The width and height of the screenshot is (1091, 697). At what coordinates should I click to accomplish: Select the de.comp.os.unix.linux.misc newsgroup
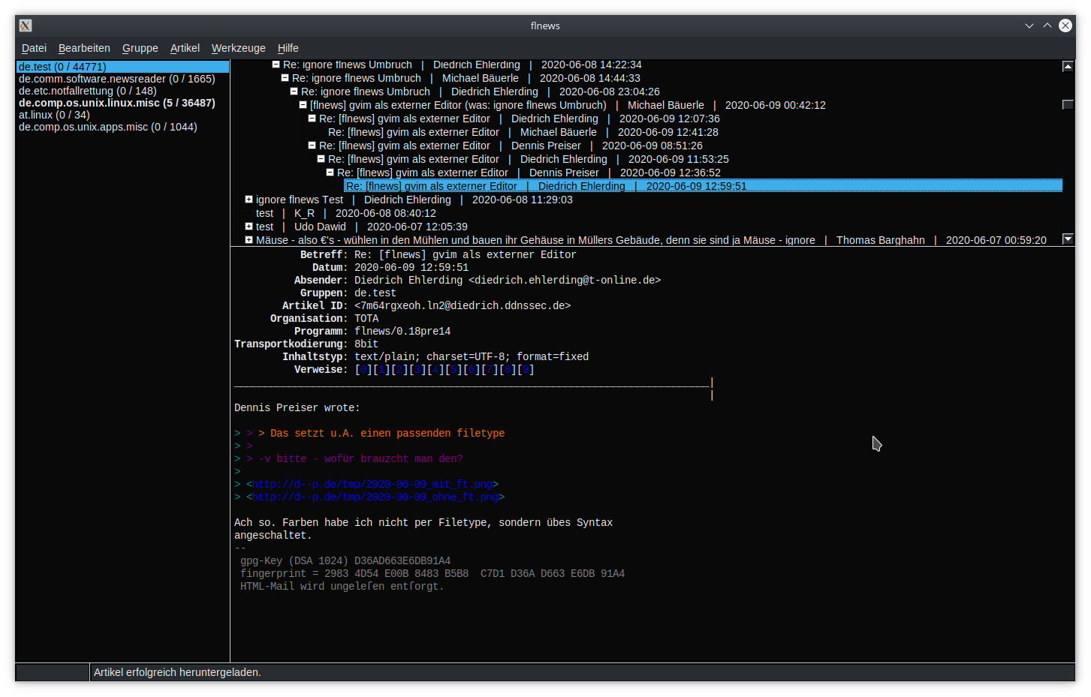(x=117, y=103)
